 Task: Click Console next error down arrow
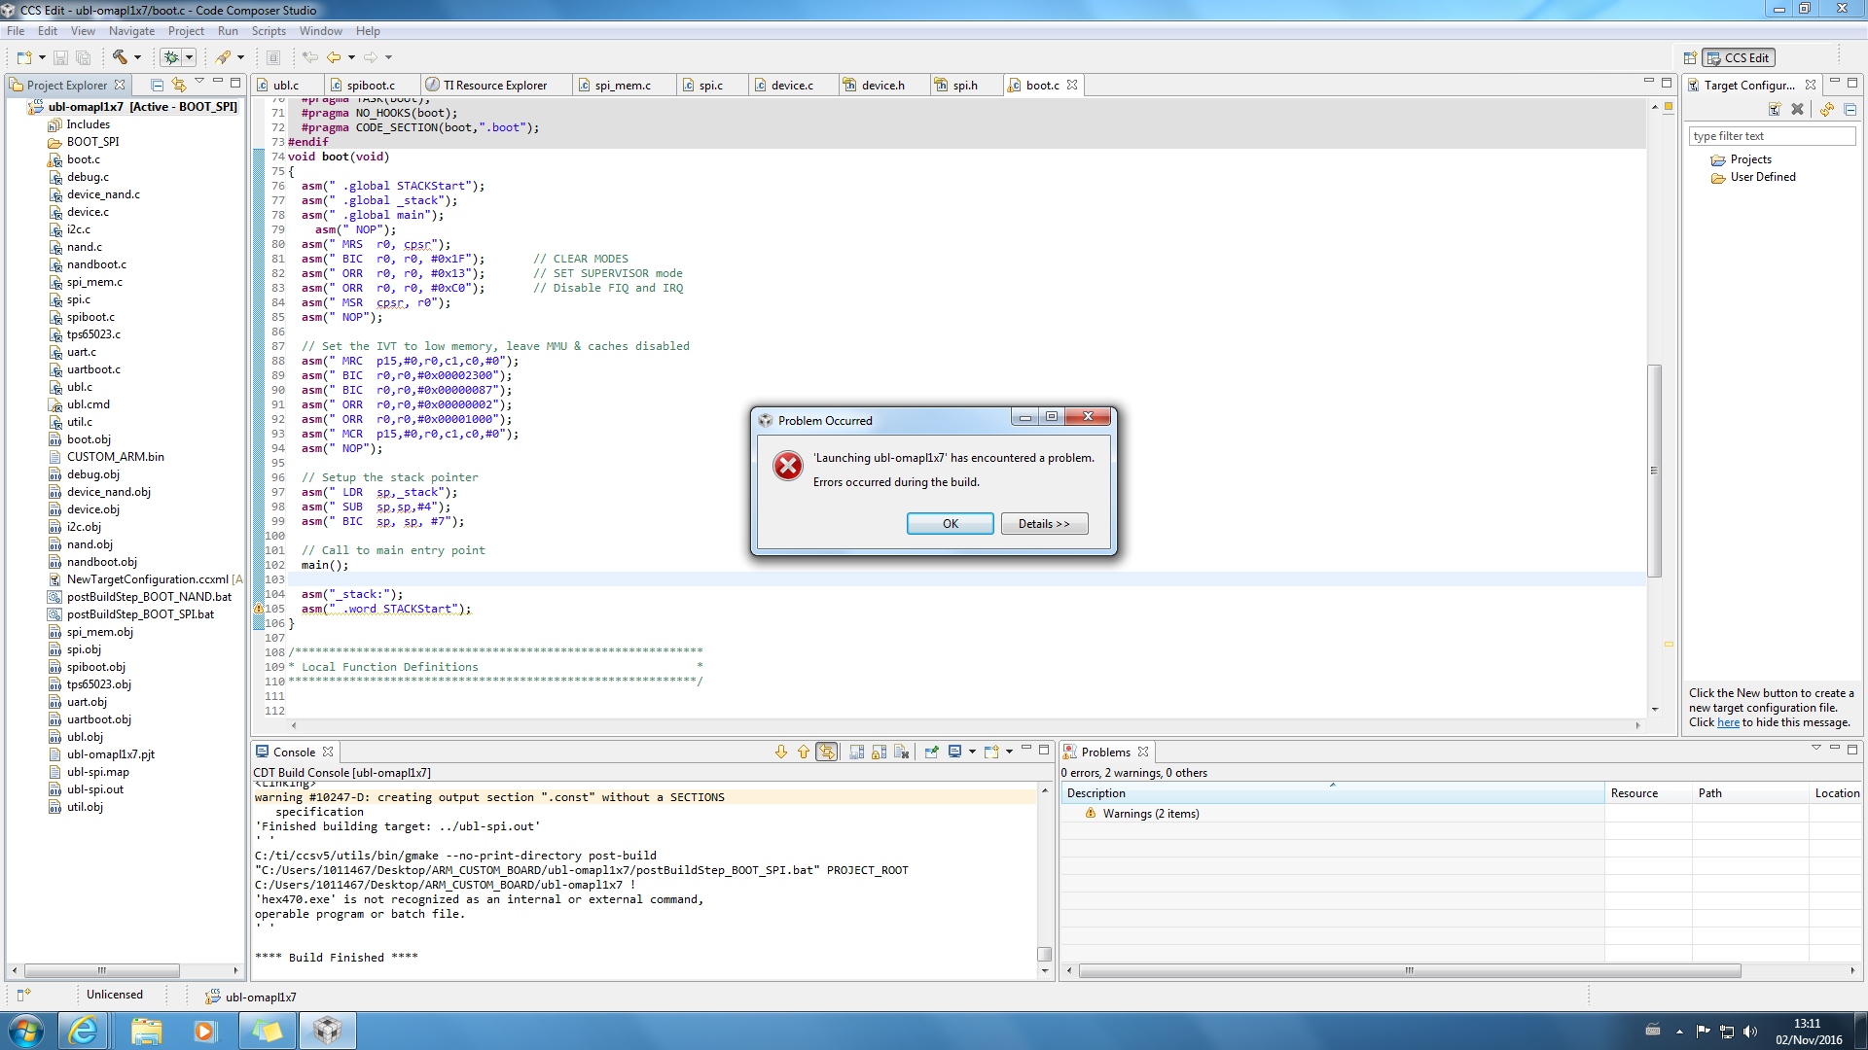[x=781, y=752]
